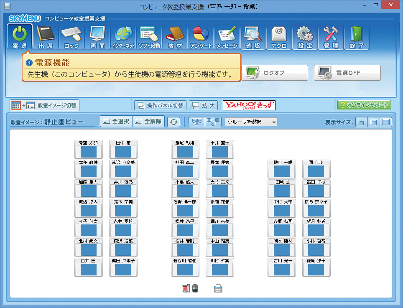Image resolution: width=403 pixels, height=308 pixels.
Task: Select student thumbnail 金子 健太
Action: click(x=88, y=228)
